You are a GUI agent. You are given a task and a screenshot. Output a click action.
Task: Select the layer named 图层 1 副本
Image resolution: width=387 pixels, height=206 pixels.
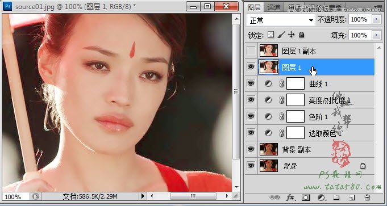tap(299, 51)
